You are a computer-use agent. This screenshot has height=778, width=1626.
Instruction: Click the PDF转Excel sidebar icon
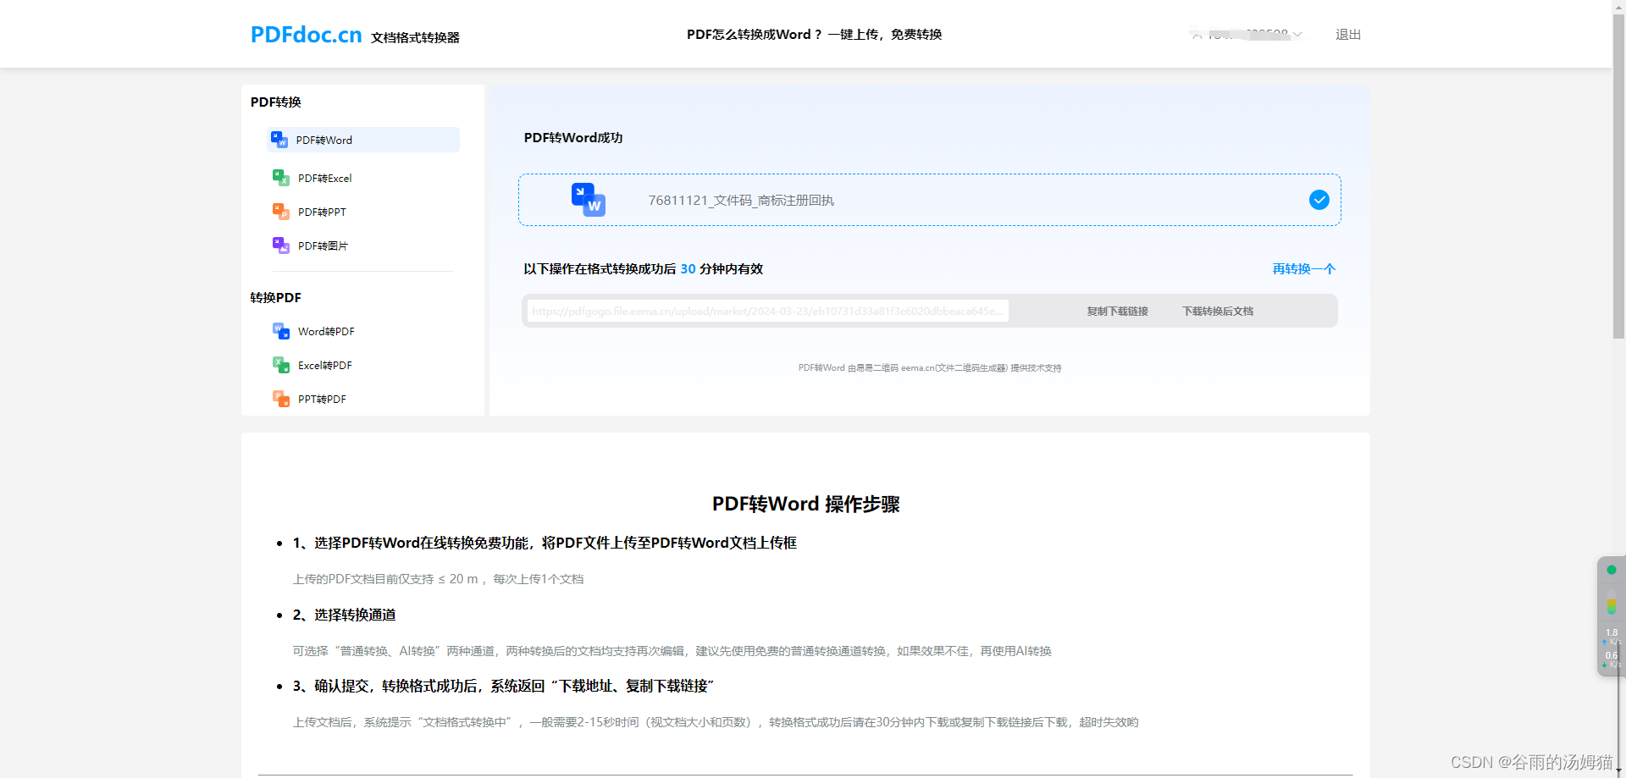[281, 178]
